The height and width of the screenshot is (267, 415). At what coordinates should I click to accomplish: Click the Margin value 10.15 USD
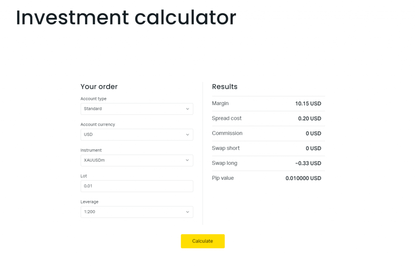coord(308,104)
